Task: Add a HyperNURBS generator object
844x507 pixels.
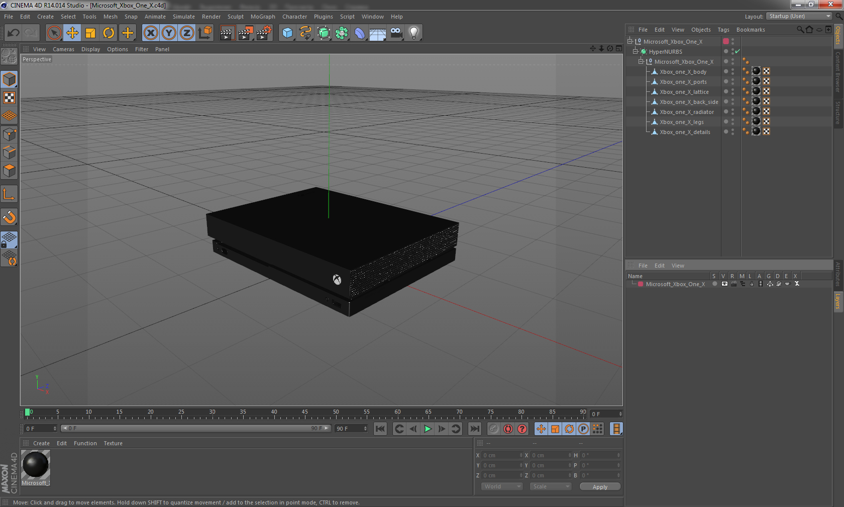Action: [324, 33]
